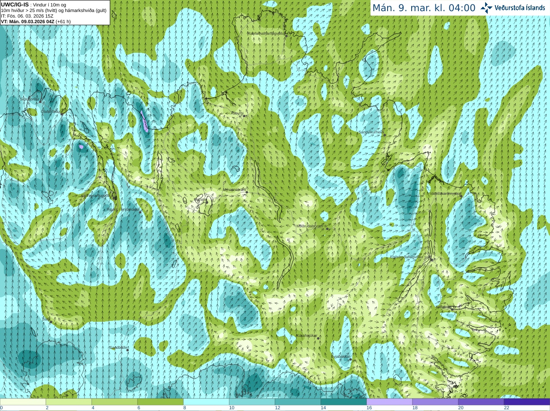This screenshot has width=550, height=411.
Task: Click the Akureyrarflugvöllur station marker
Action: tap(115, 198)
